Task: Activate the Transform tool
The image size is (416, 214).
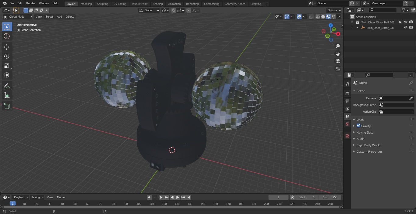Action: 7,75
